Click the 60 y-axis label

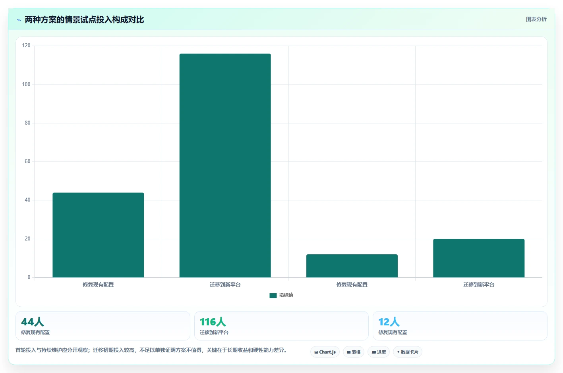[x=27, y=162]
